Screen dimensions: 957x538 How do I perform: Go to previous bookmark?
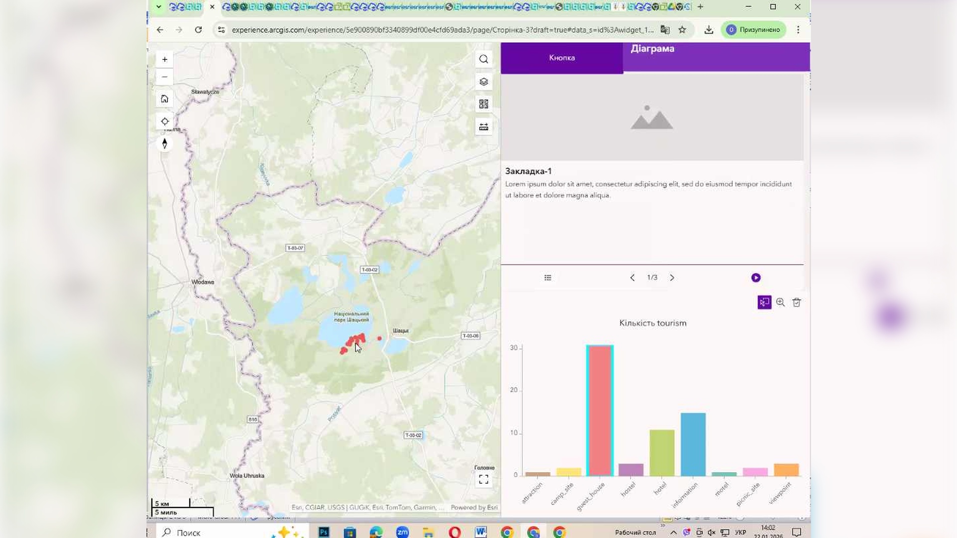click(632, 277)
